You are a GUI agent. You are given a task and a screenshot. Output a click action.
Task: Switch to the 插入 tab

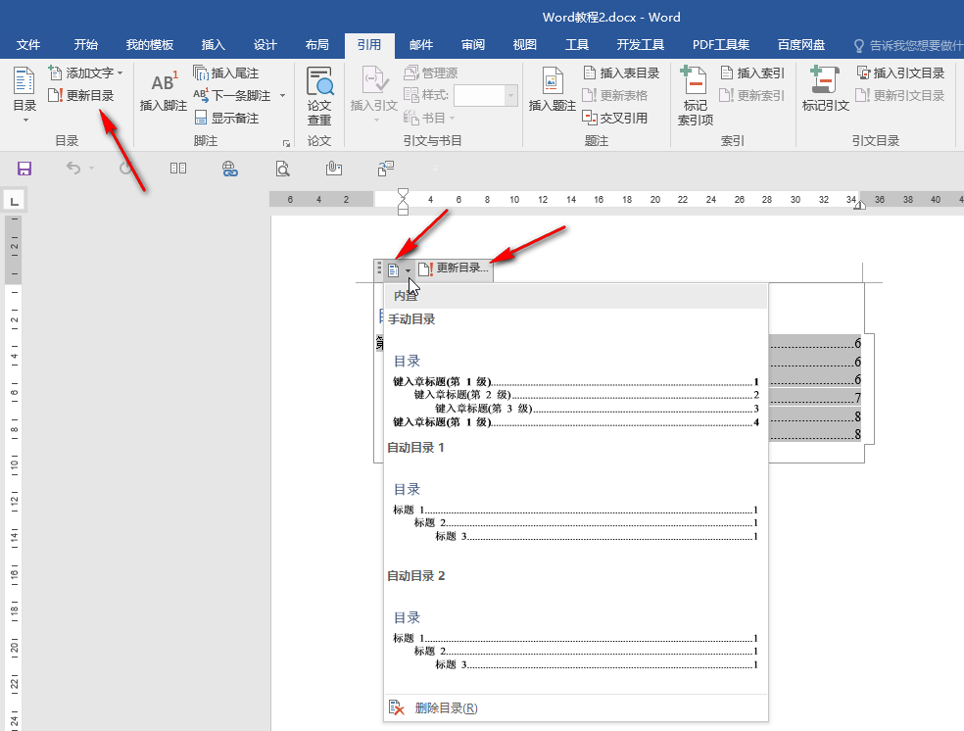[214, 45]
